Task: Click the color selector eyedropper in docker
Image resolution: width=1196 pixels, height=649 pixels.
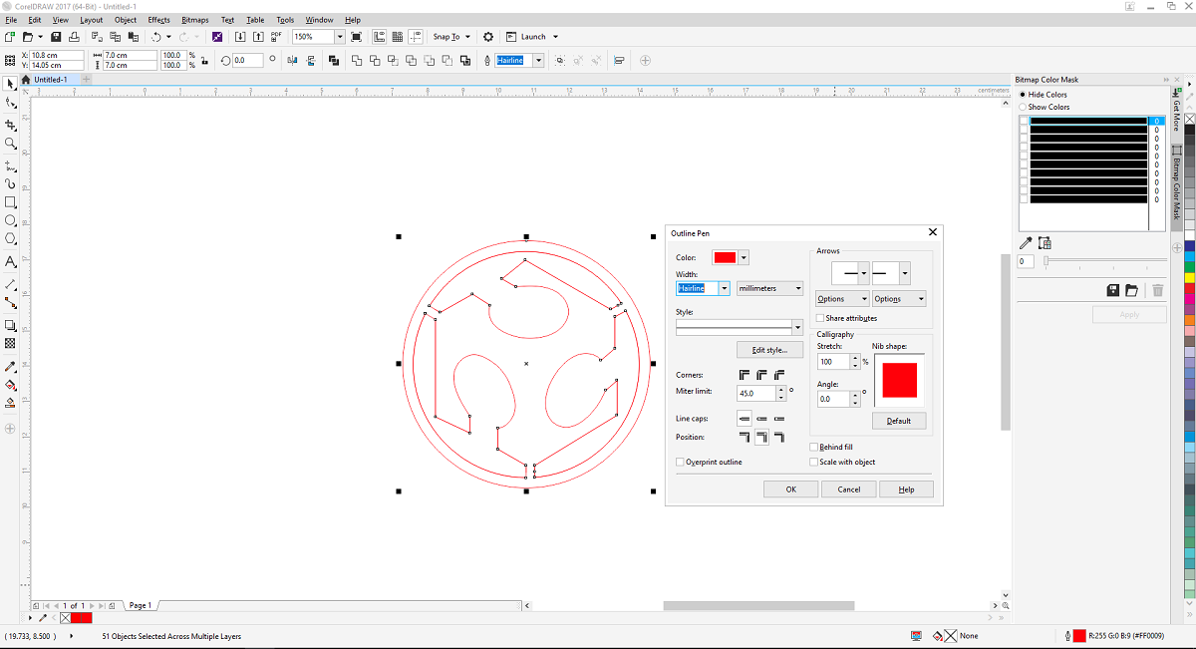Action: [x=1027, y=242]
